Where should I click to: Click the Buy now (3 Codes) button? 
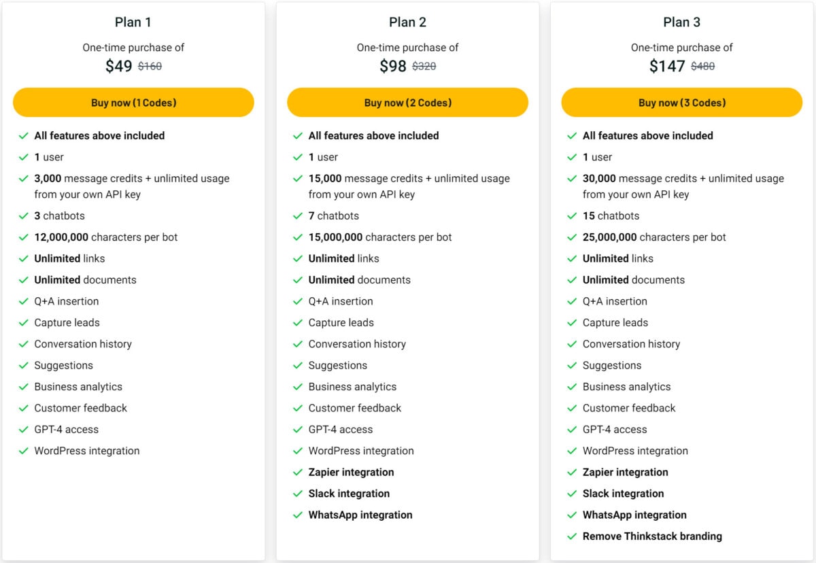tap(681, 102)
